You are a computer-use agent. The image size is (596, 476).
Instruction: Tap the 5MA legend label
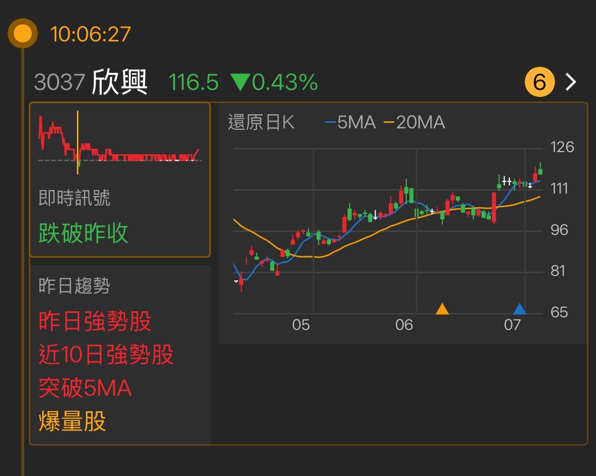(351, 122)
